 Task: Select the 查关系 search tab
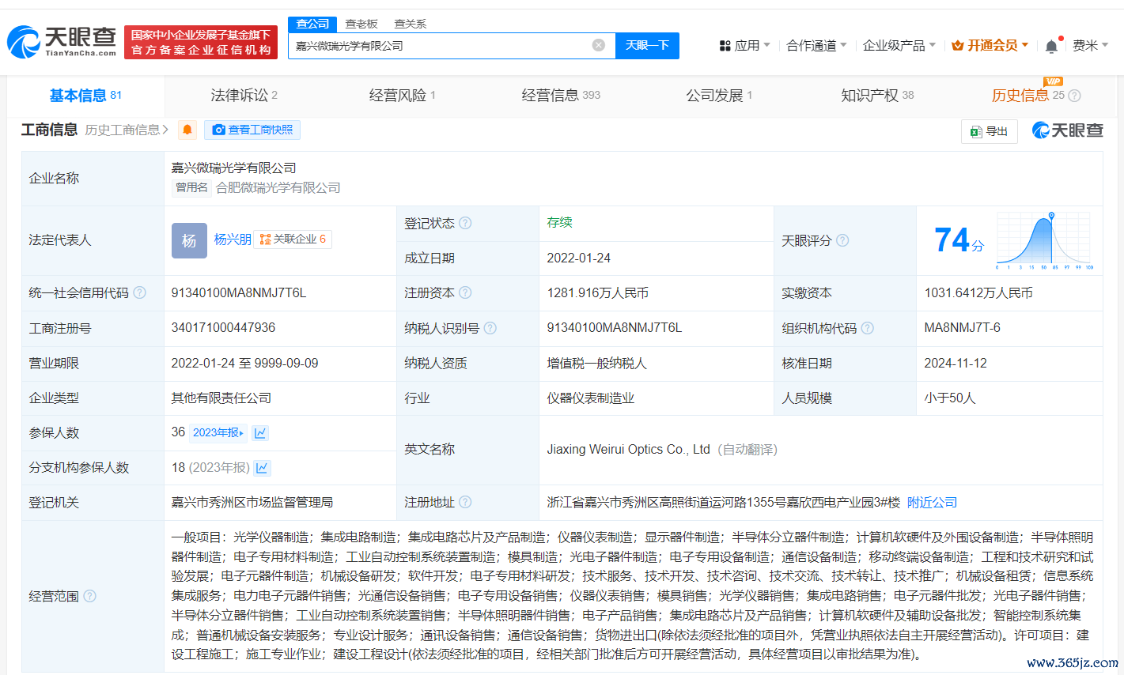pos(410,24)
